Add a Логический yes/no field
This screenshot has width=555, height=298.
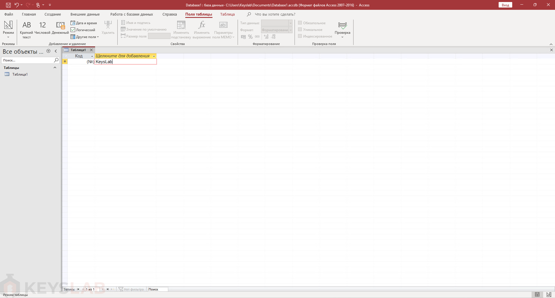83,30
